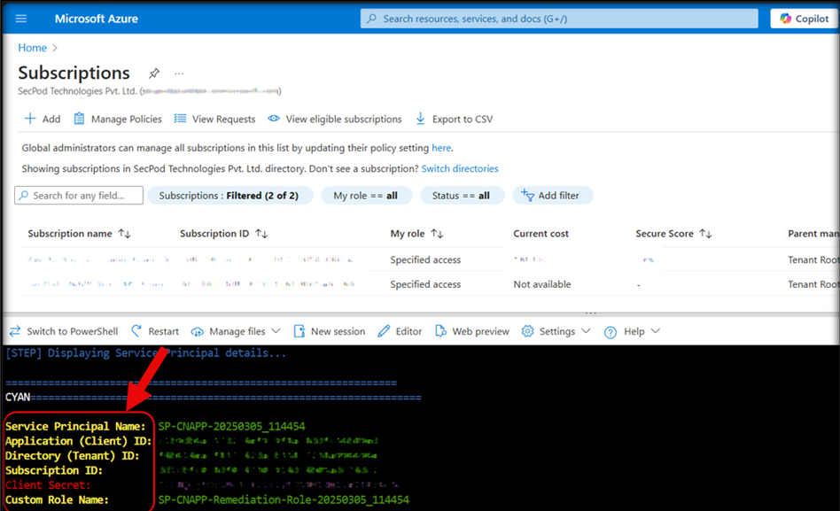Click the Copilot button label
This screenshot has width=840, height=511.
(x=812, y=19)
